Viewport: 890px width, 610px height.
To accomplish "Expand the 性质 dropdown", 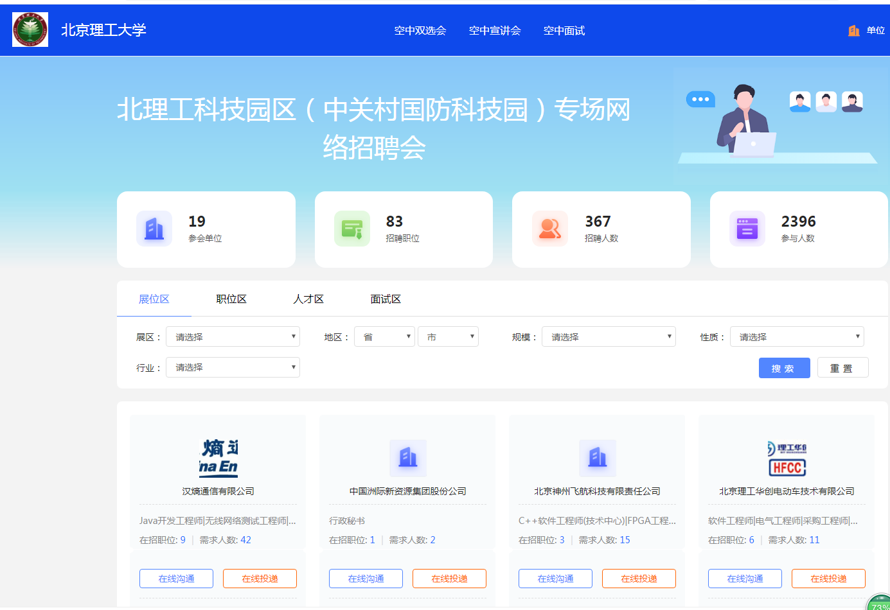I will (797, 336).
